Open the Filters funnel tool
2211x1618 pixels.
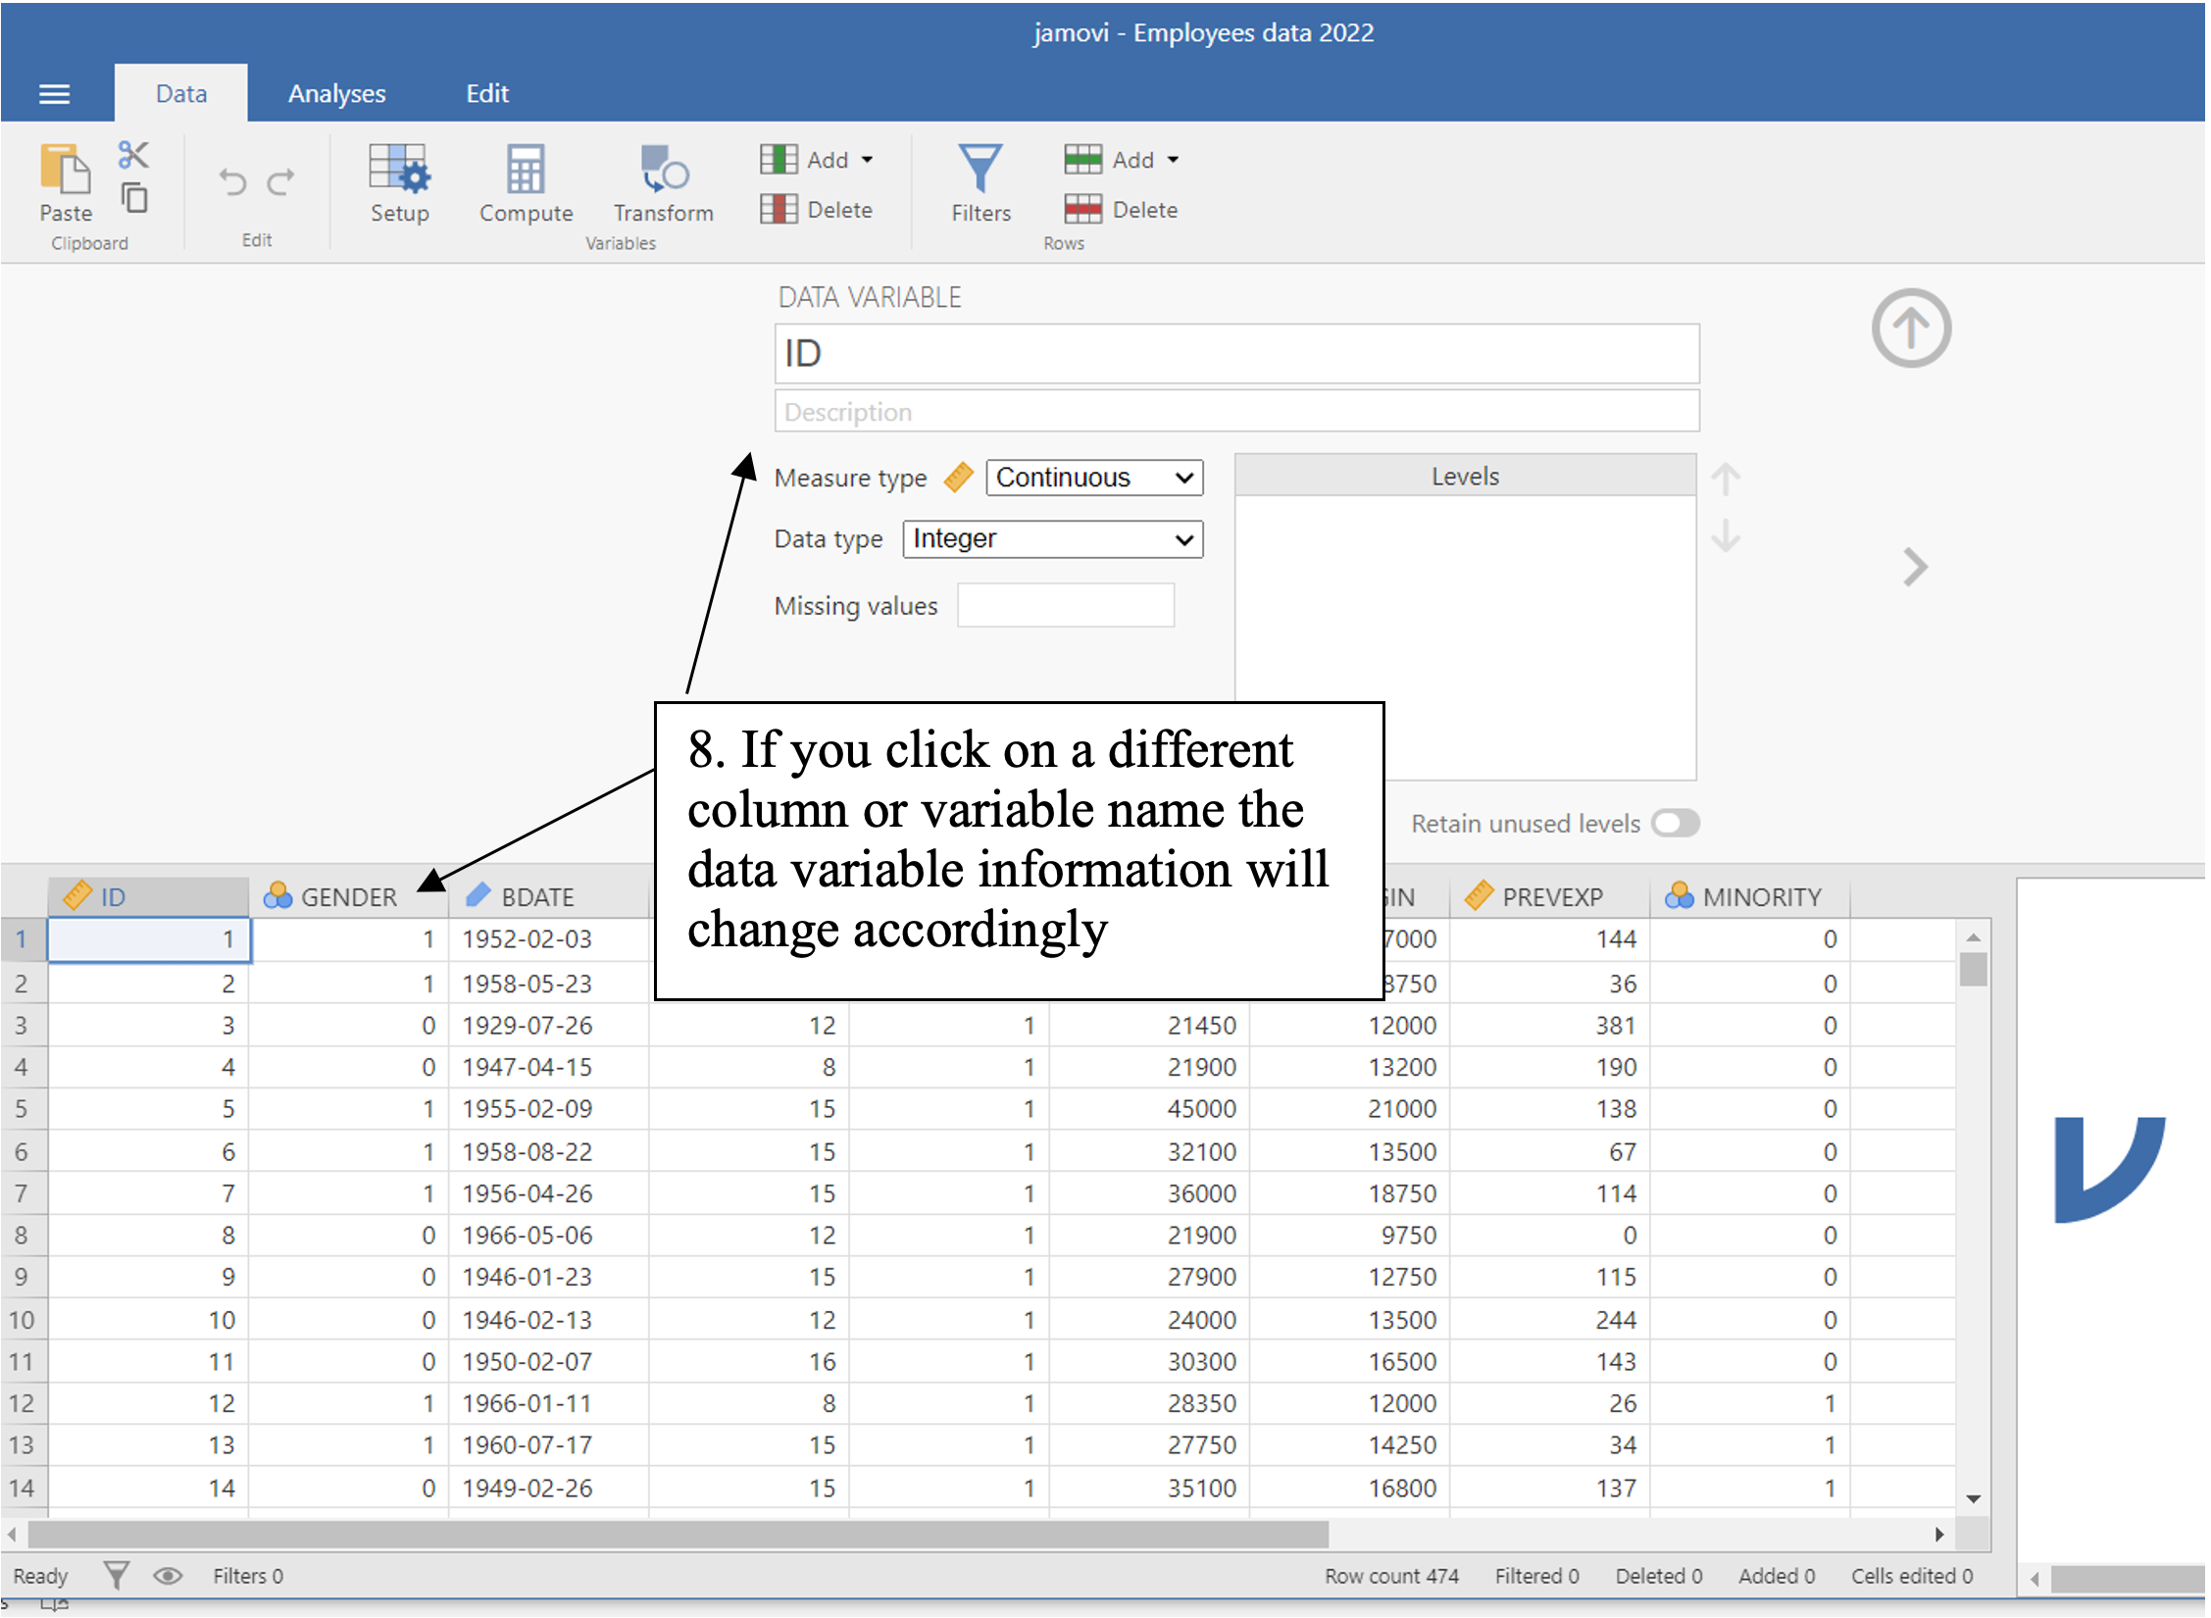coord(980,183)
